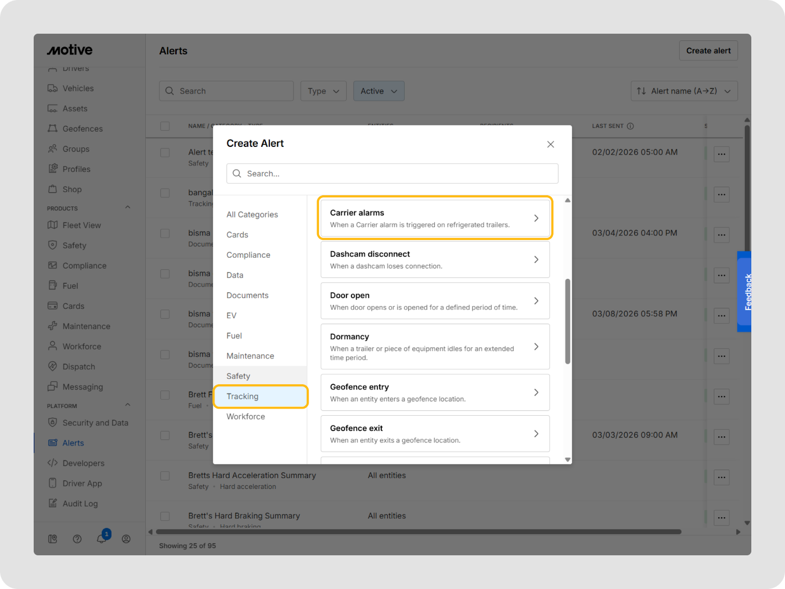
Task: Click the Create Alert search field
Action: coord(392,174)
